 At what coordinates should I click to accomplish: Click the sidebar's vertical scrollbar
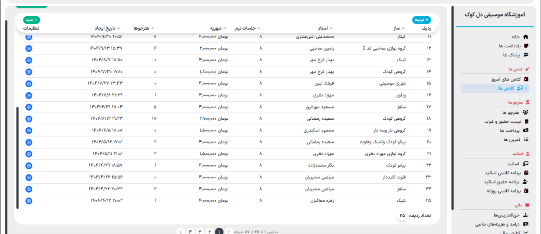coord(453,108)
